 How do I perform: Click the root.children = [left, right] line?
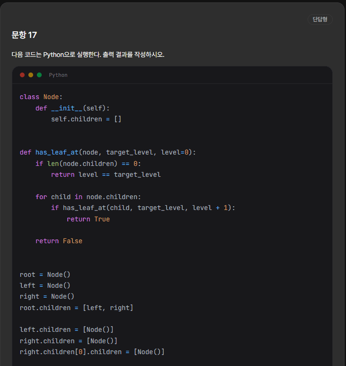pos(76,308)
